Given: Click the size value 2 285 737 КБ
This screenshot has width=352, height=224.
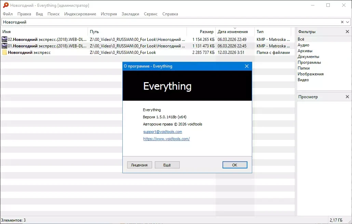Looking at the screenshot, I should pyautogui.click(x=203, y=53).
